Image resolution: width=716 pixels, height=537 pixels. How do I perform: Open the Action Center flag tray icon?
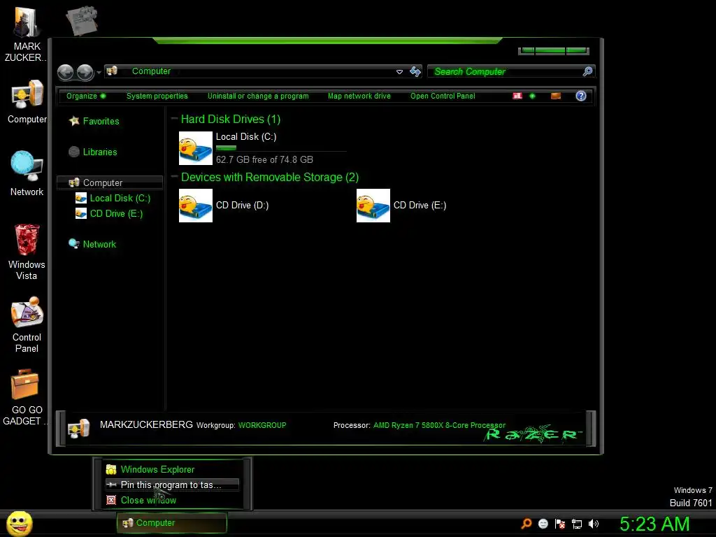click(x=560, y=524)
